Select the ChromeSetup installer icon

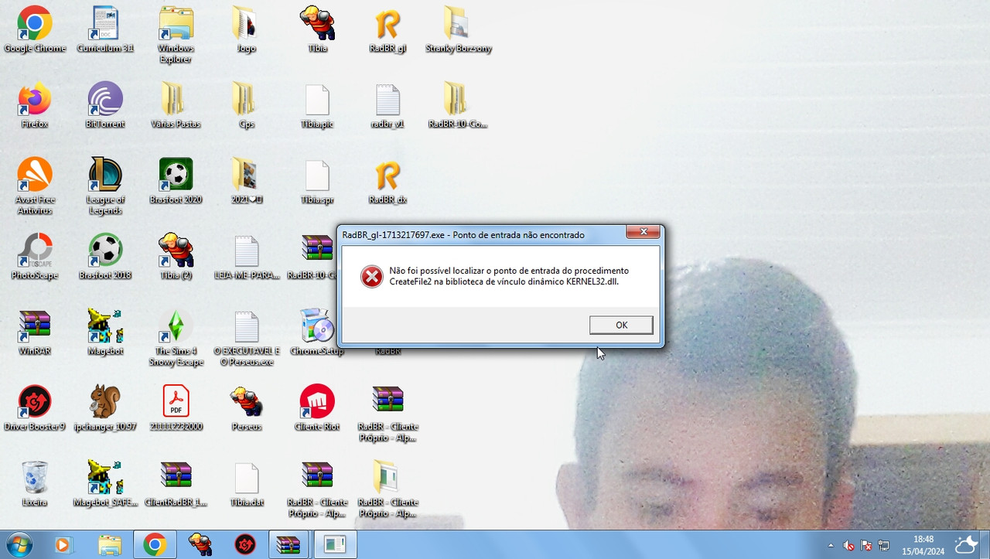point(317,332)
